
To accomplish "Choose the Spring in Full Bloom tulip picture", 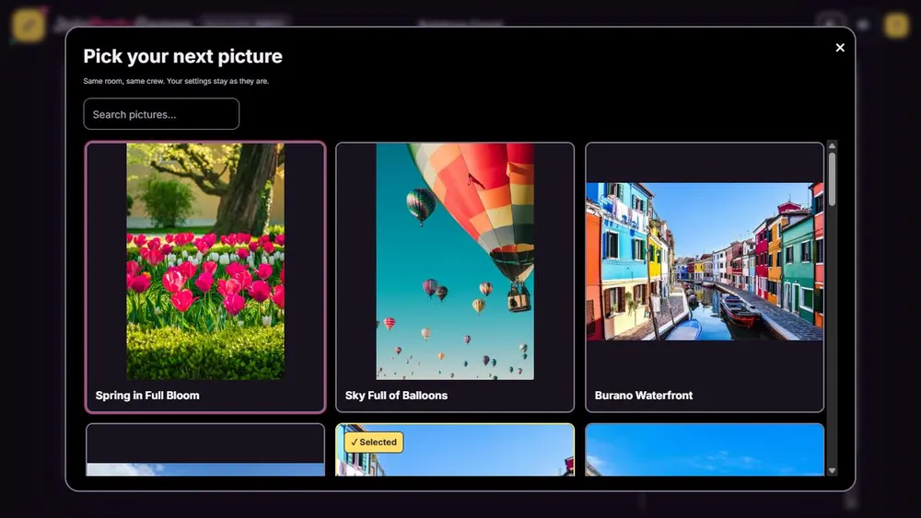I will pos(205,278).
